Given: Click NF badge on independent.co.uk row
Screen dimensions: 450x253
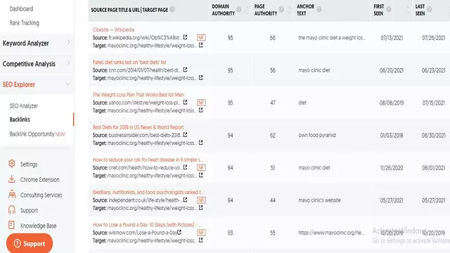Looking at the screenshot, I should (201, 200).
